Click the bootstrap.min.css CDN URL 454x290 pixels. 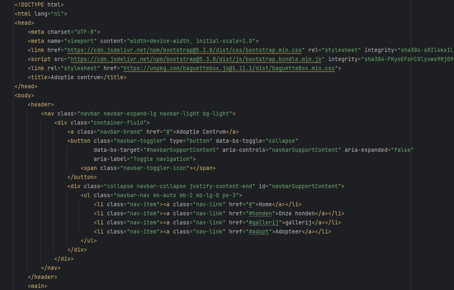click(x=184, y=50)
